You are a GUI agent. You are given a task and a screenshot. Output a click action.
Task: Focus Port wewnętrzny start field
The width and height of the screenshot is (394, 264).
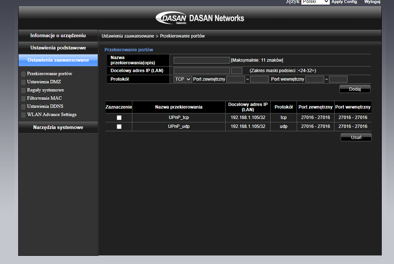point(315,79)
